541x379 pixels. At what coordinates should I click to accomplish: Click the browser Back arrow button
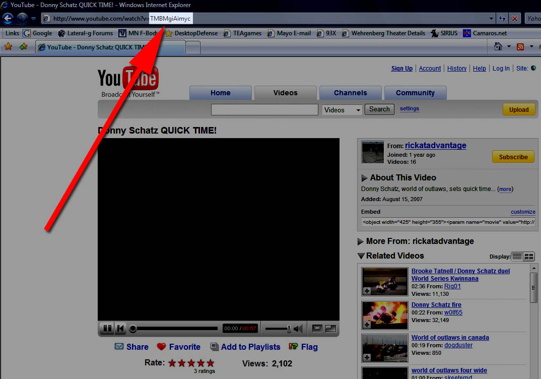[x=8, y=19]
